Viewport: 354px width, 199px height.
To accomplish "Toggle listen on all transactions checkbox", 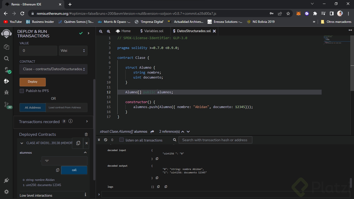I will [x=122, y=140].
